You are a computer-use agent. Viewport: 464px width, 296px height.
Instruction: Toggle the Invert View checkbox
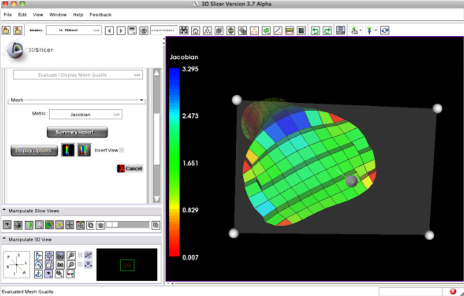point(122,150)
